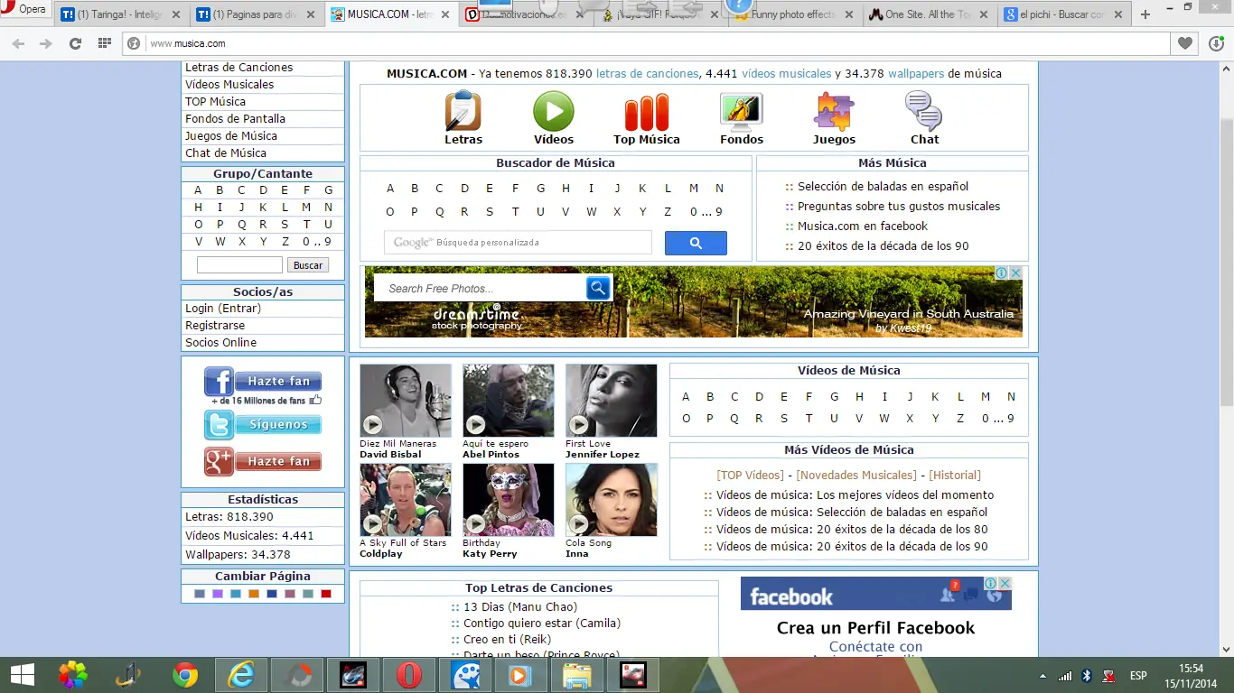The image size is (1234, 693).
Task: Open the Fondos de Pantalla sidebar link
Action: 235,119
